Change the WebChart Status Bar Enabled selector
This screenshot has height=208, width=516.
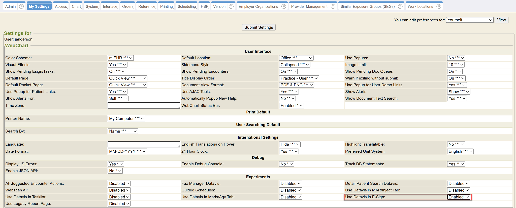[x=291, y=106]
